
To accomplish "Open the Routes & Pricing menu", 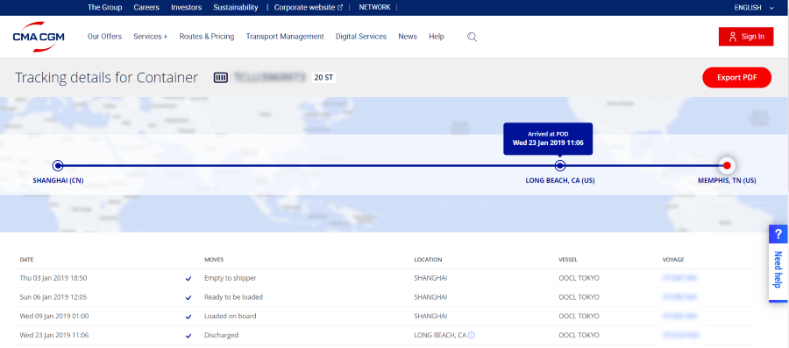I will (207, 37).
